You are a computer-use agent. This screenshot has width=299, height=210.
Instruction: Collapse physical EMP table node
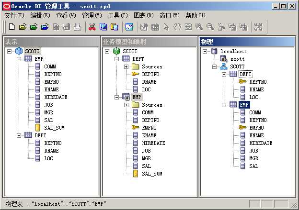click(x=224, y=105)
